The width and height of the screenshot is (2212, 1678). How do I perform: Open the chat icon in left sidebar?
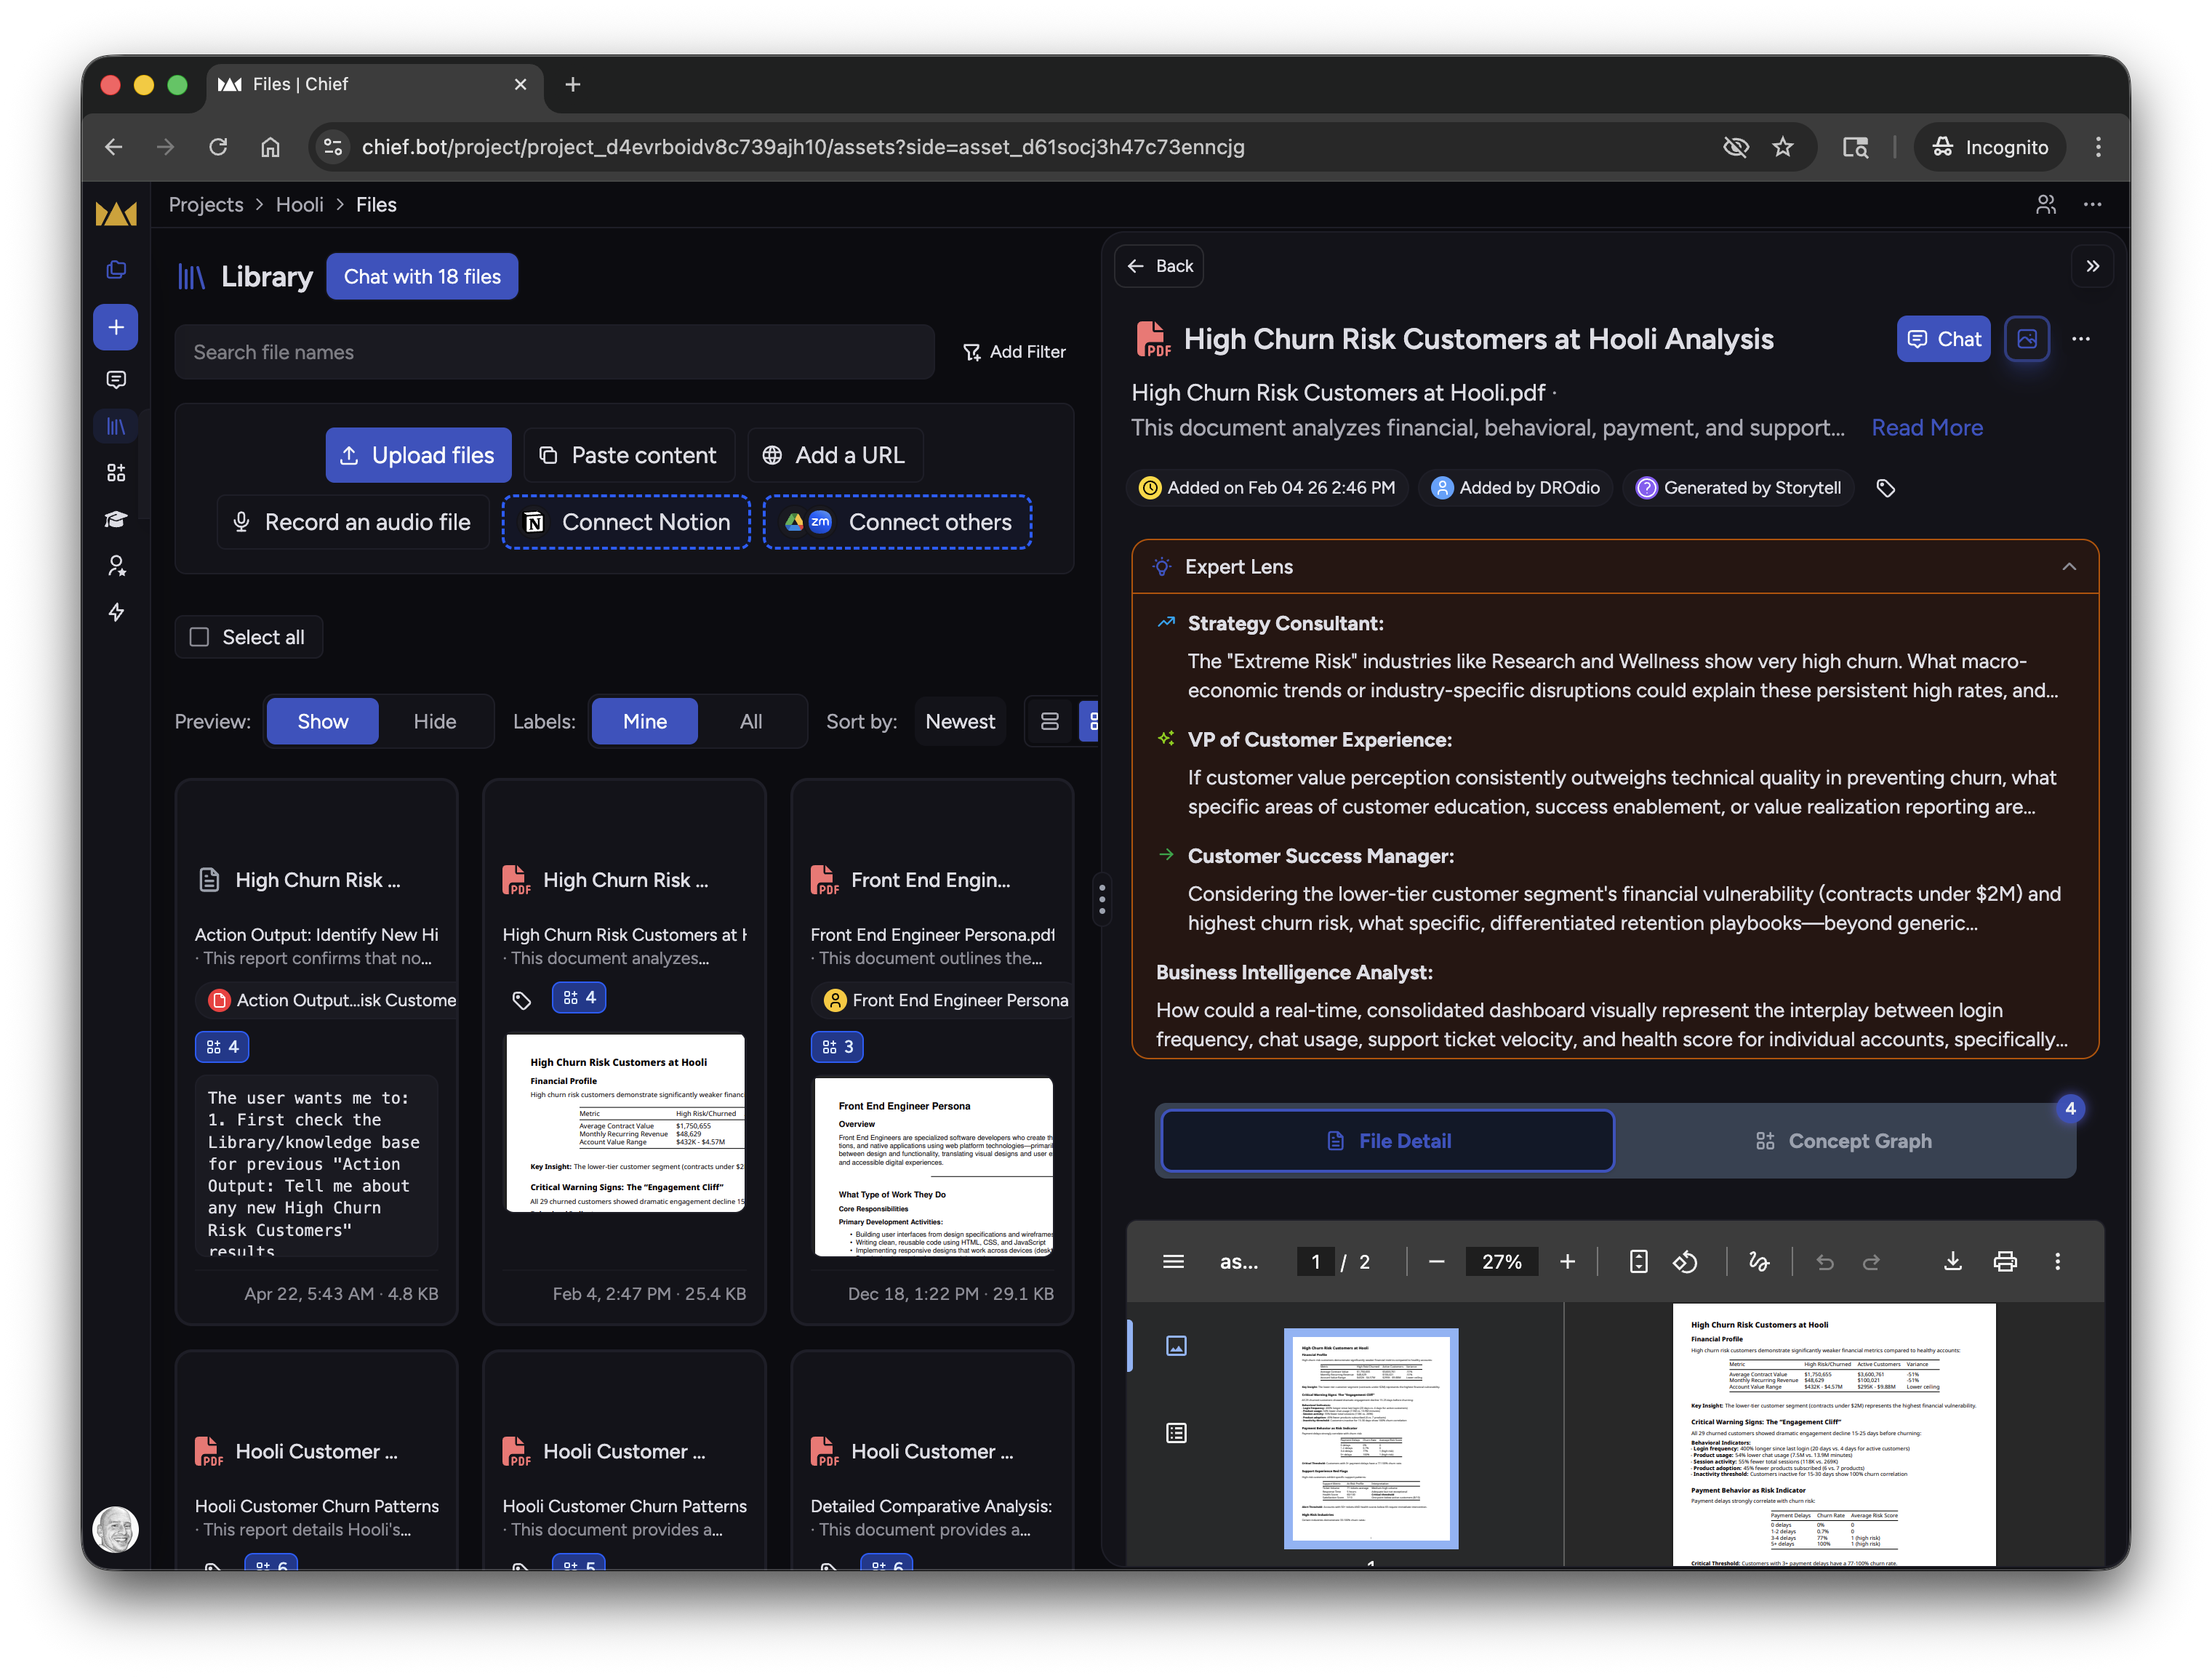pyautogui.click(x=116, y=380)
